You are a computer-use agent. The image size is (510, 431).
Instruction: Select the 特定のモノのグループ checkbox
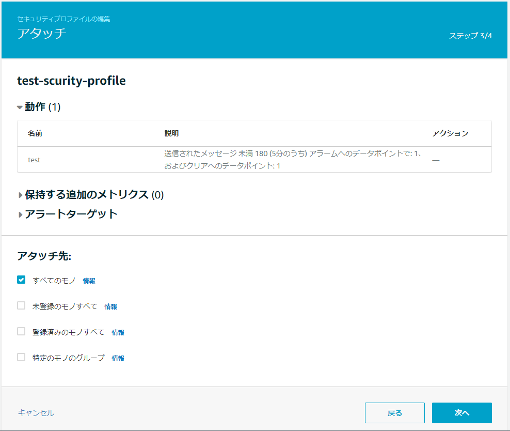coord(21,357)
